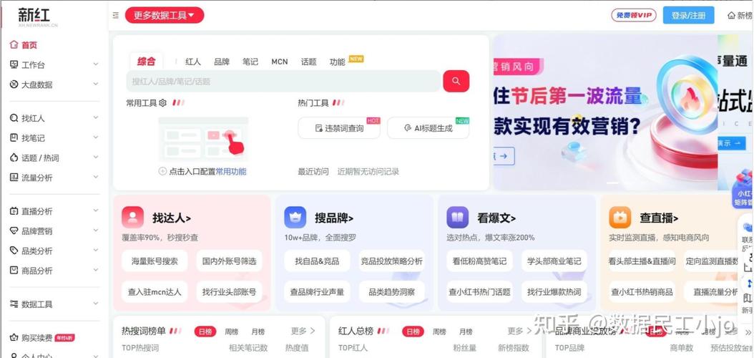Click the 节后第一波流量 banner image
754x358 pixels.
coord(605,112)
